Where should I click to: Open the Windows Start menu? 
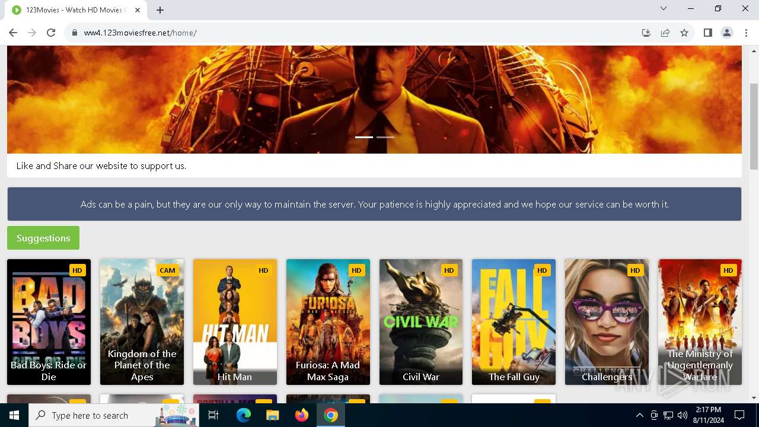coord(14,415)
